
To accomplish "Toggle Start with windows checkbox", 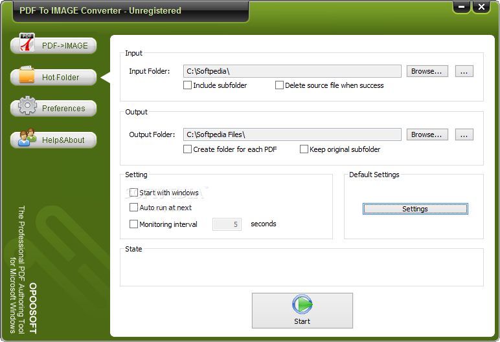I will pyautogui.click(x=133, y=193).
